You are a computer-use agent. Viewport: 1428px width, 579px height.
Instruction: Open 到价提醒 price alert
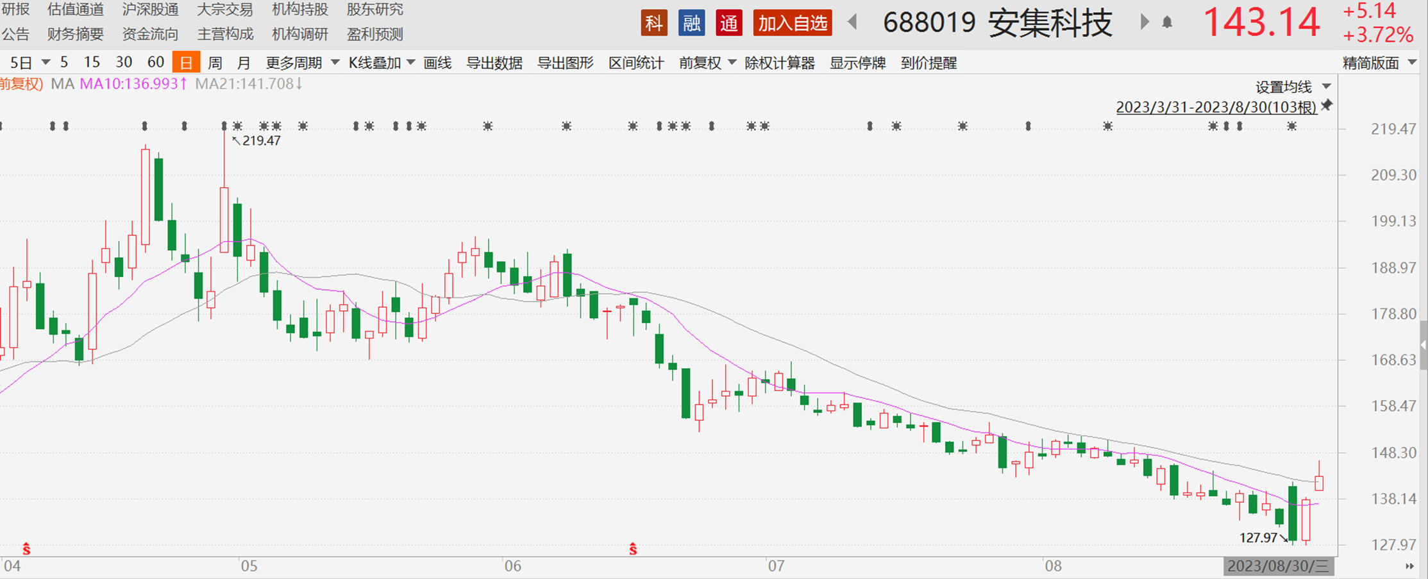928,63
